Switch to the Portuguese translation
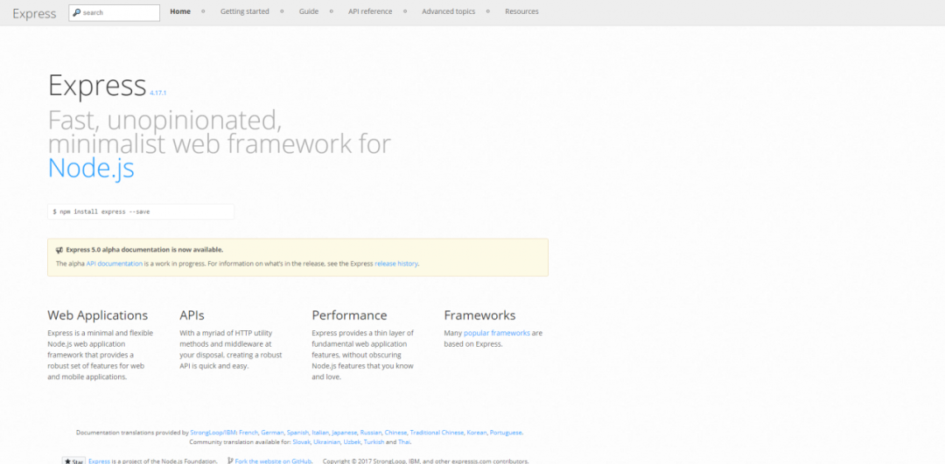Image resolution: width=945 pixels, height=464 pixels. click(506, 433)
